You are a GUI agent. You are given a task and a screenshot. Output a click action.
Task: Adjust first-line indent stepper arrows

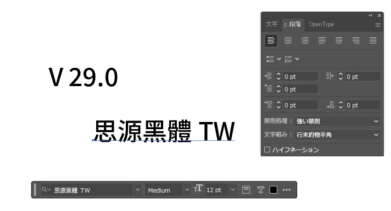pyautogui.click(x=278, y=89)
